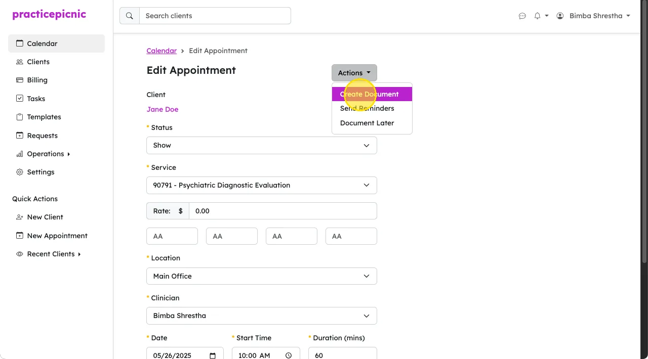Click the Operations chart icon

pos(20,154)
